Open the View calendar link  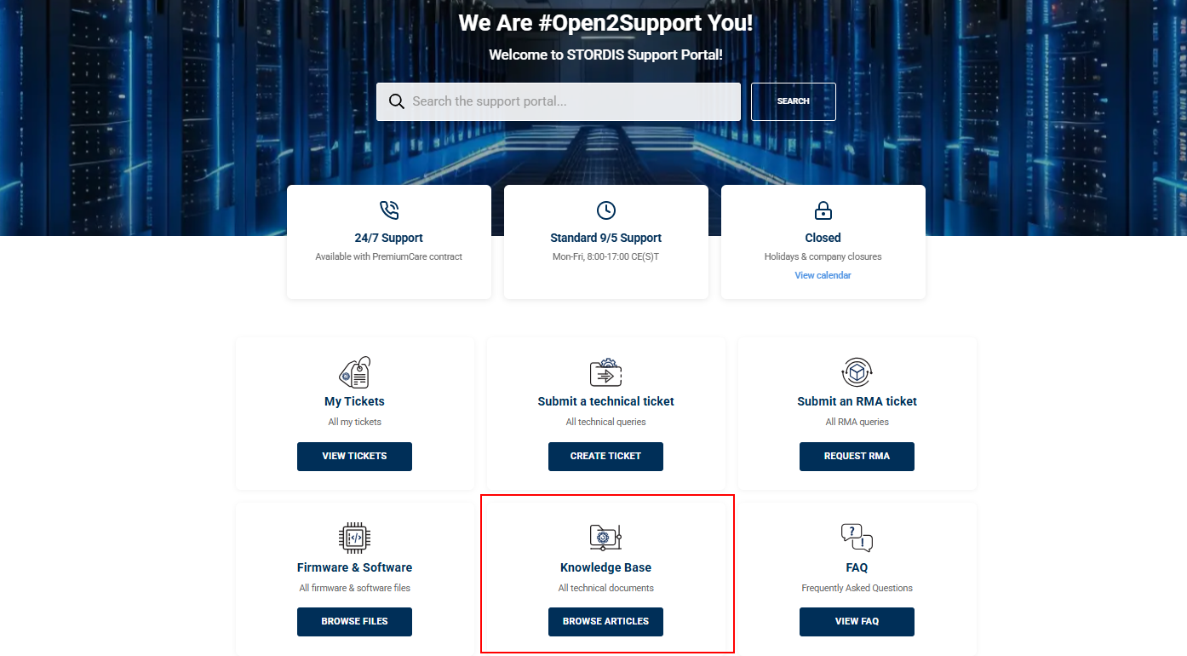tap(823, 275)
